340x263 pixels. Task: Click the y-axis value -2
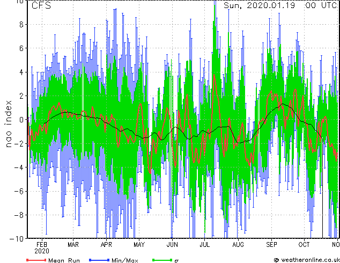coord(19,143)
